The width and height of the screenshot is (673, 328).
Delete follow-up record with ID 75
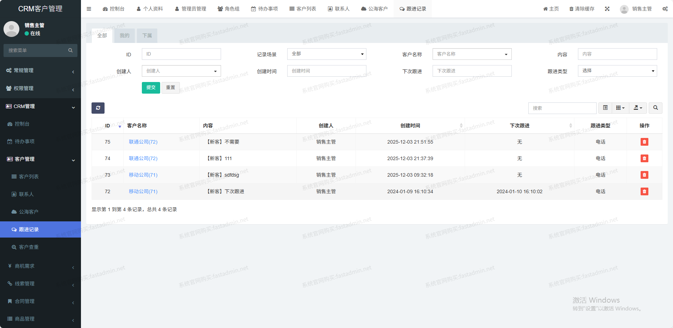(644, 142)
